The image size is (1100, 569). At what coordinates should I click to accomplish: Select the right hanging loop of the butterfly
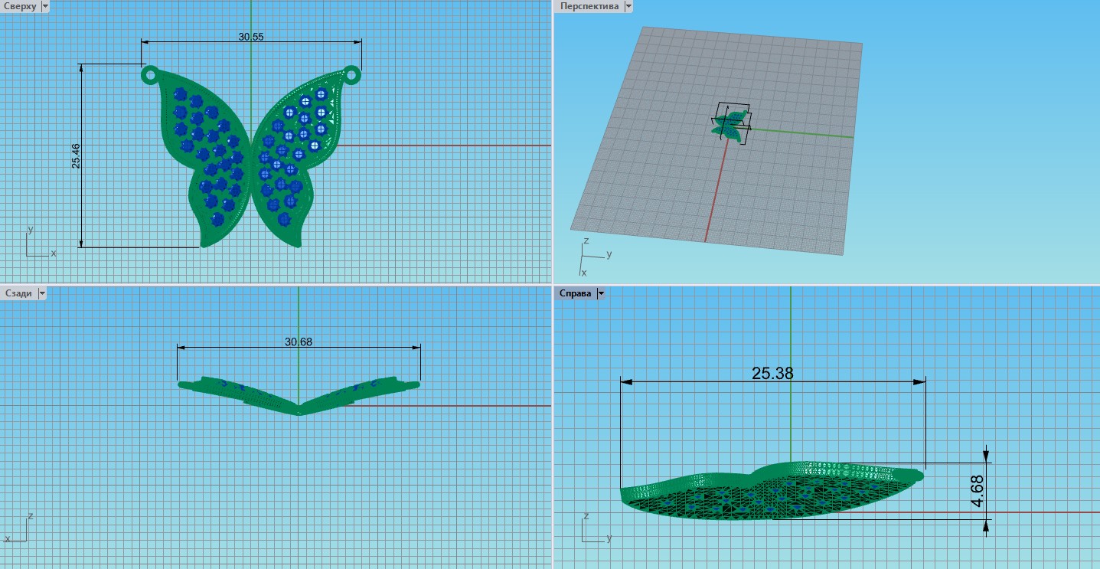[351, 74]
